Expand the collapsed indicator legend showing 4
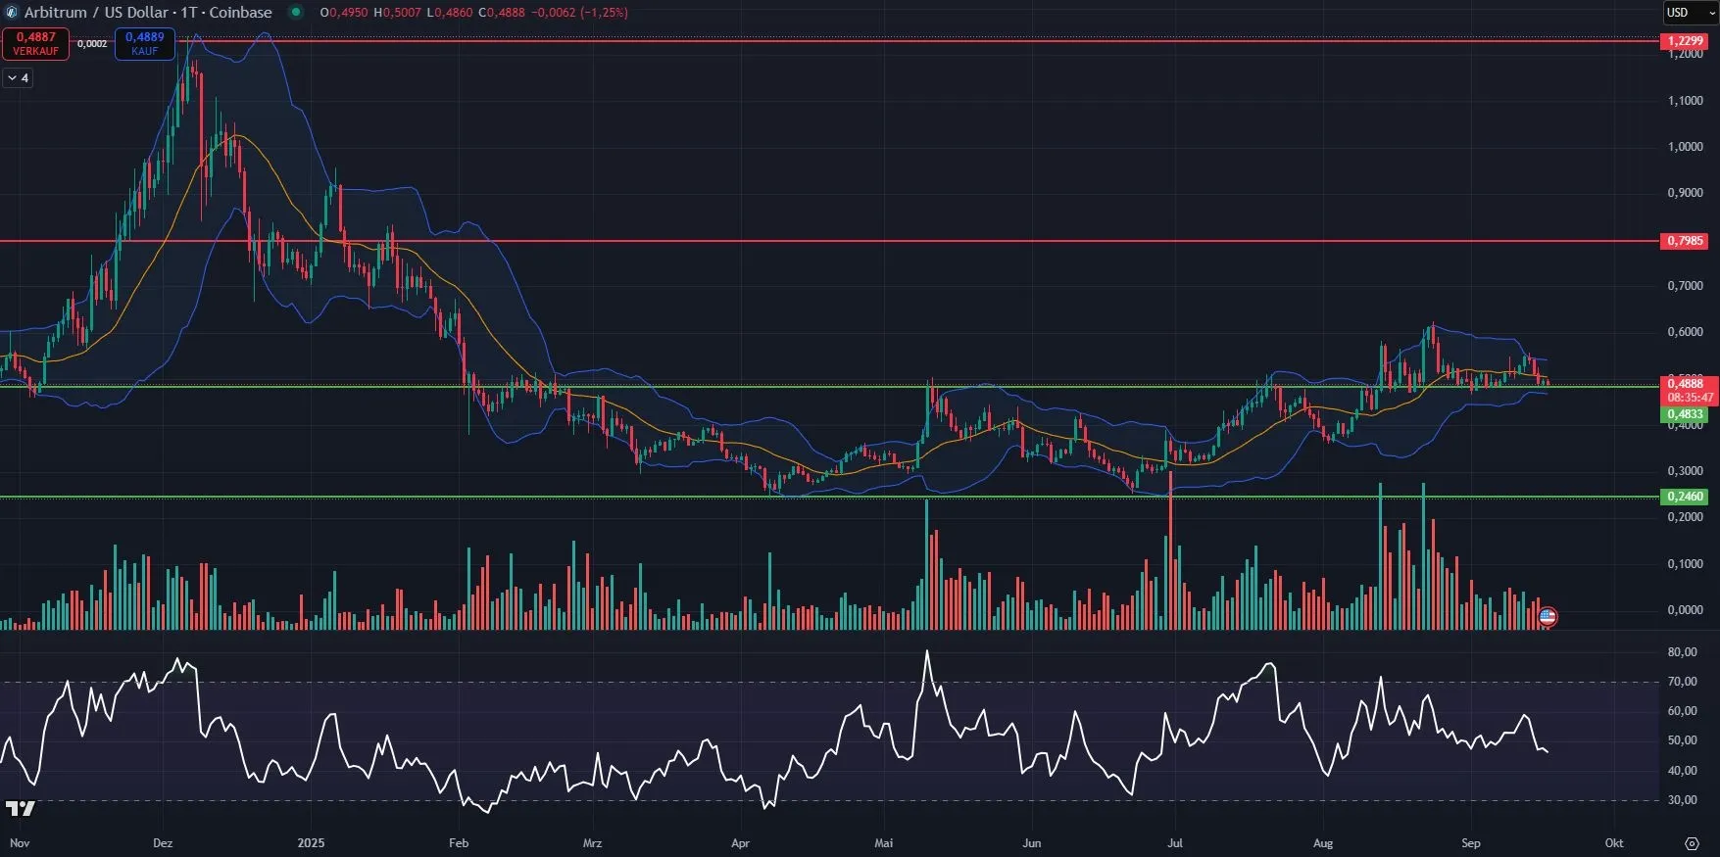This screenshot has width=1720, height=857. (x=18, y=77)
